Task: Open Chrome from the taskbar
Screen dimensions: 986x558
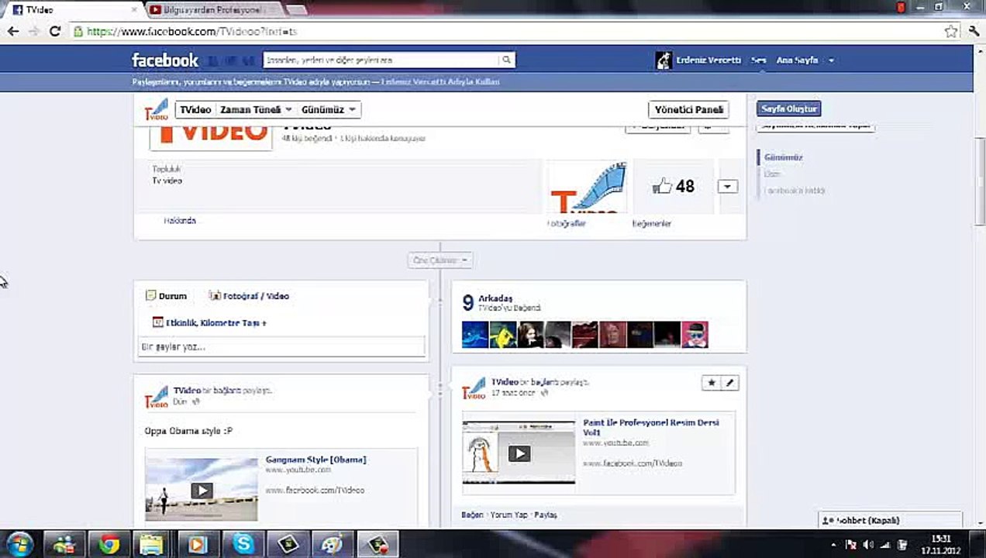Action: [x=109, y=545]
